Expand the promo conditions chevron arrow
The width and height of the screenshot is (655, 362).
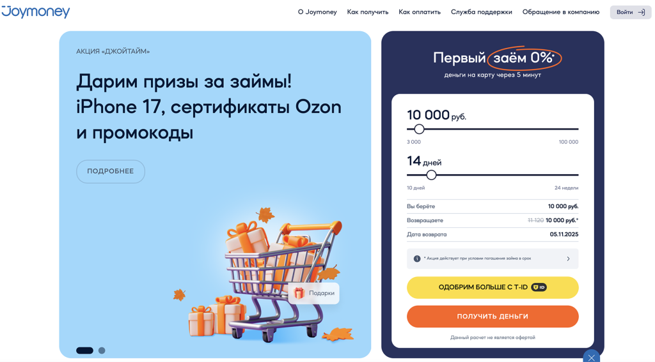point(568,259)
